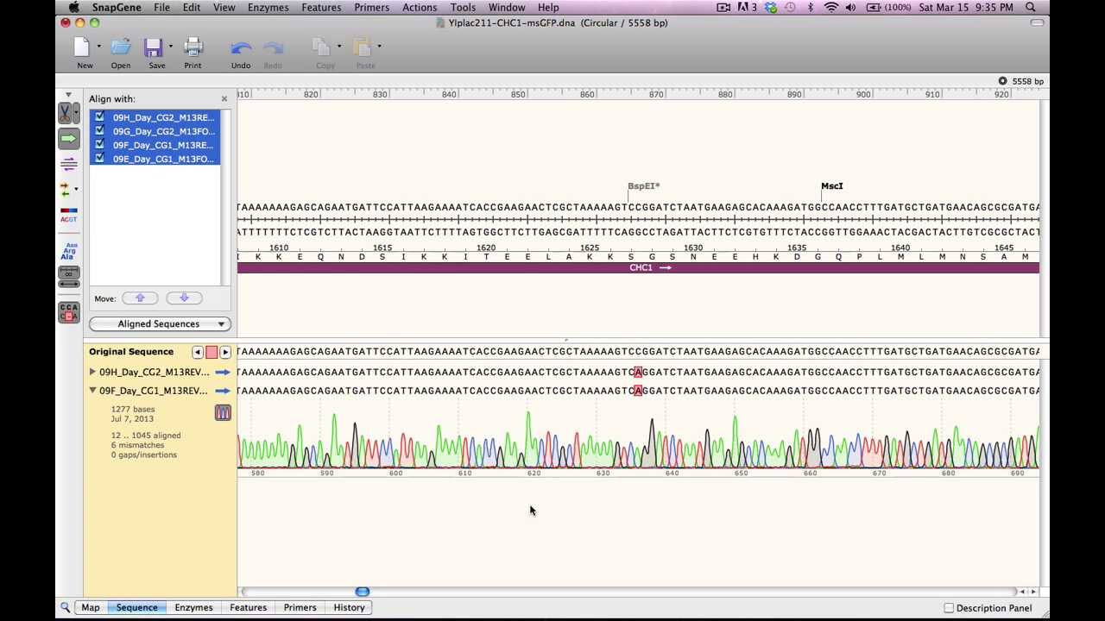1105x621 pixels.
Task: Click the move down arrow button
Action: coord(184,298)
